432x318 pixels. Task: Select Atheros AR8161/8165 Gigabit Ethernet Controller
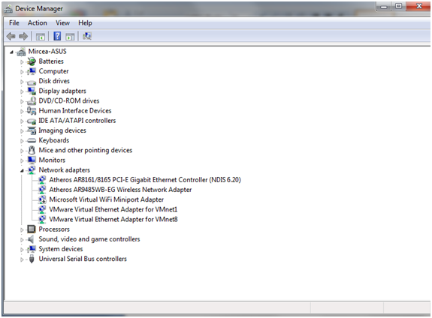(x=145, y=180)
